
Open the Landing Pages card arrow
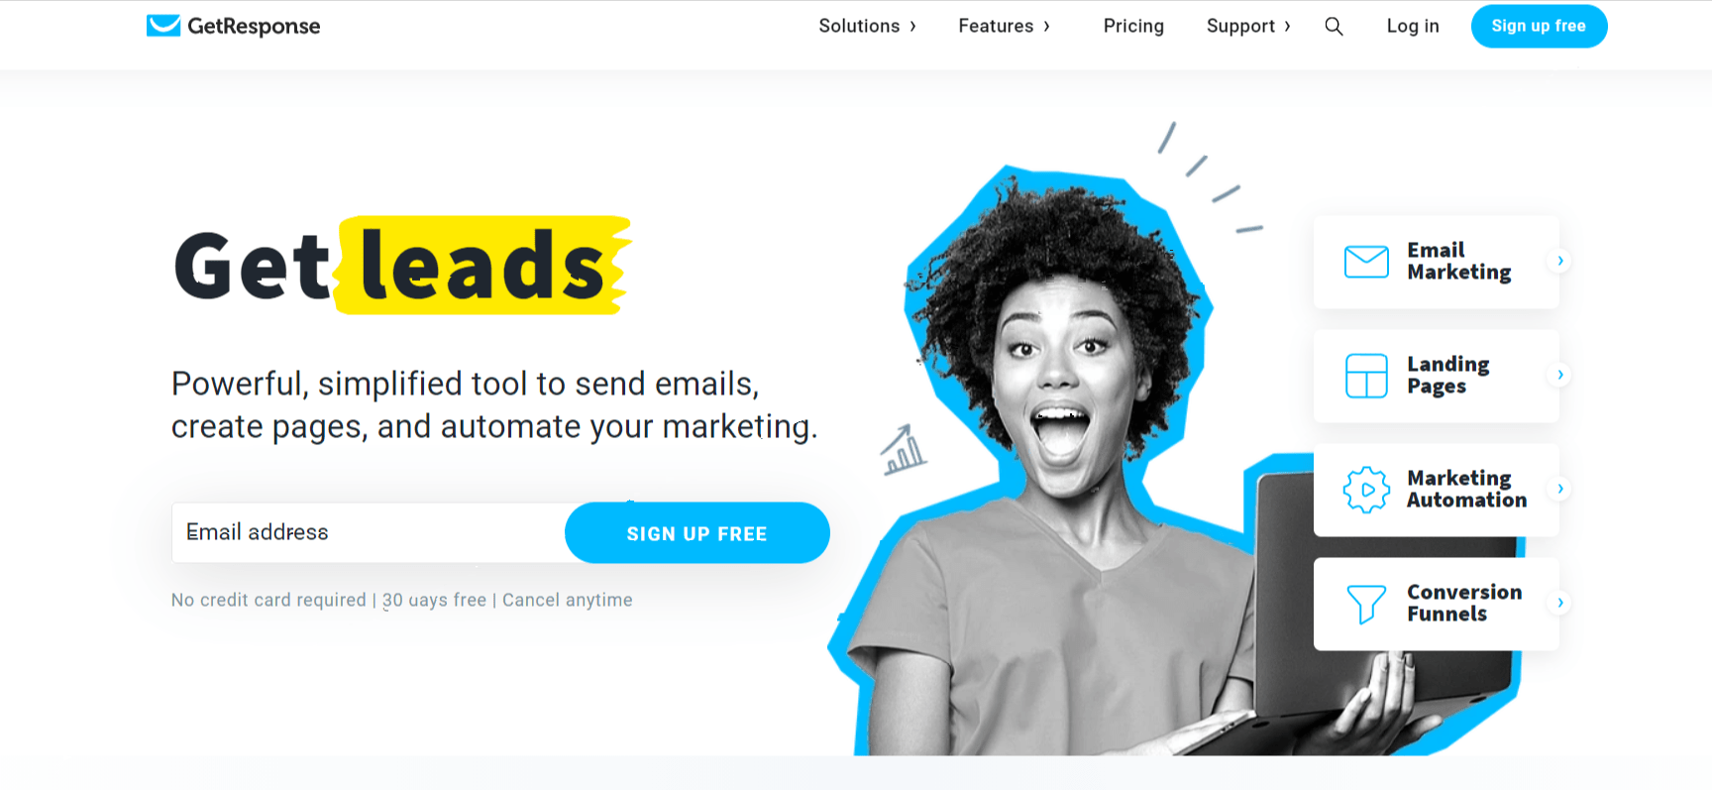click(x=1560, y=375)
